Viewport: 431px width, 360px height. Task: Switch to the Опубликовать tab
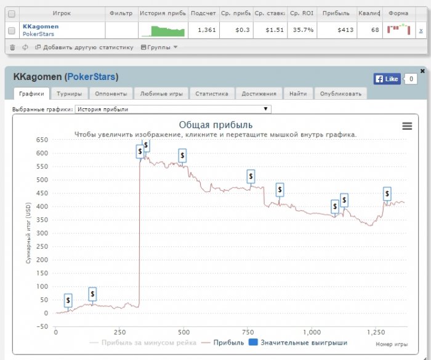(340, 94)
